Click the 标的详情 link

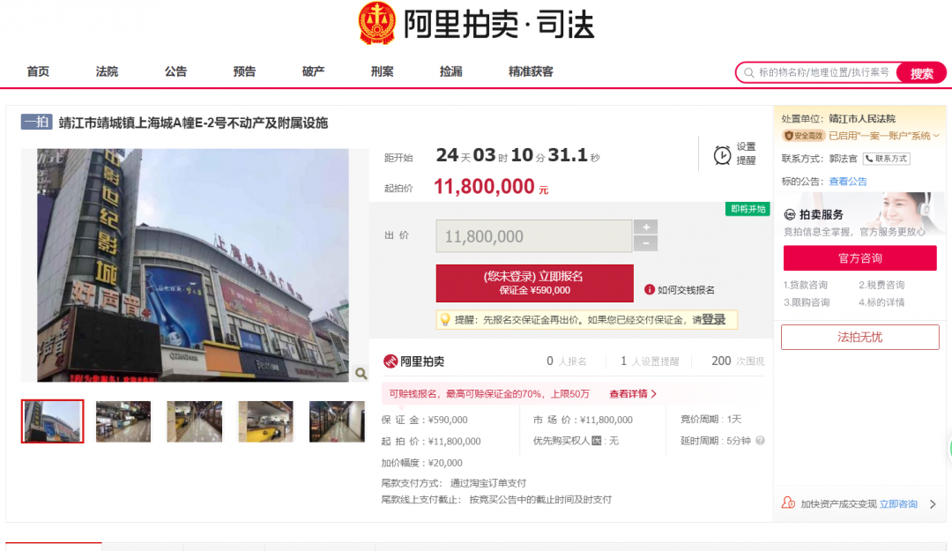coord(881,302)
